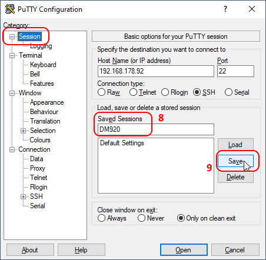The image size is (266, 260).
Task: Click the Host Name input field
Action: (x=156, y=71)
